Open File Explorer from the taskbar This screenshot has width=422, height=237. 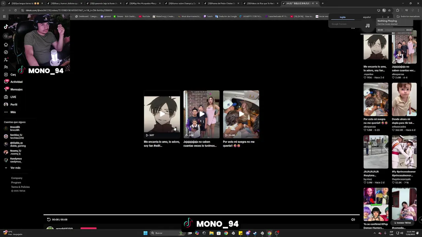(211, 233)
